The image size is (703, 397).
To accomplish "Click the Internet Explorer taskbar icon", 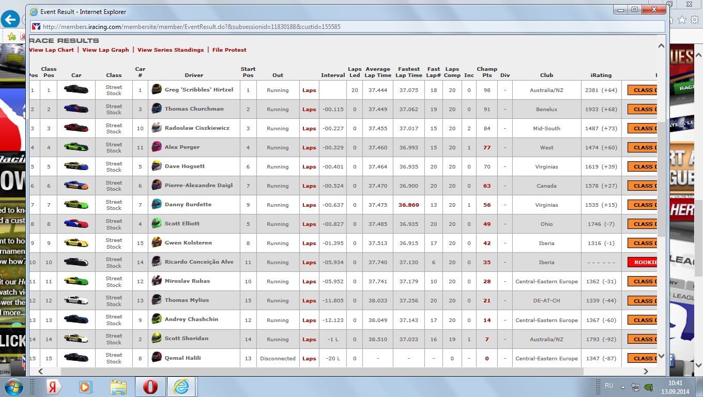I will click(x=181, y=387).
